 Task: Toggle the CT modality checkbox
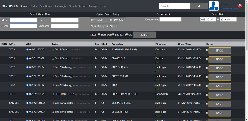coord(92,20)
